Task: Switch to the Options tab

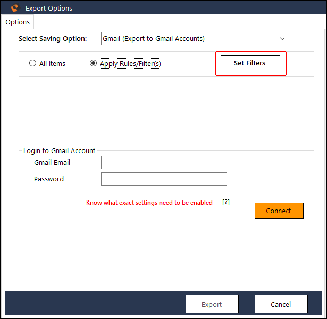Action: [x=18, y=22]
